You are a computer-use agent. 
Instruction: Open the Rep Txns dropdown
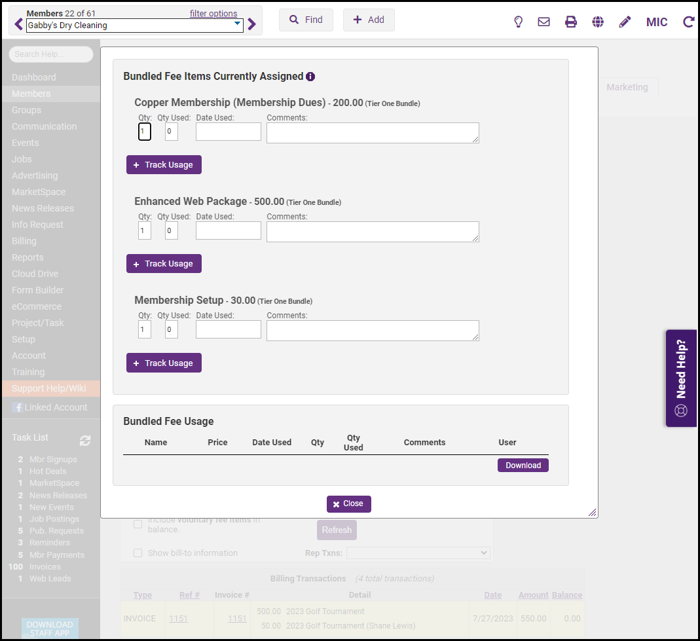coord(418,553)
